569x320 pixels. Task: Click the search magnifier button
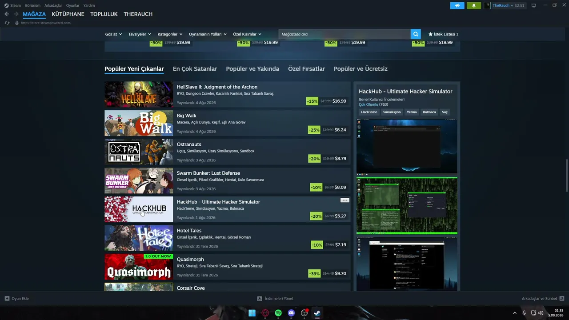(x=416, y=34)
